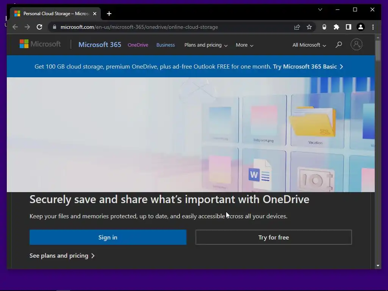Open the Chrome profile avatar
Screen dimensions: 388x291
(x=361, y=27)
